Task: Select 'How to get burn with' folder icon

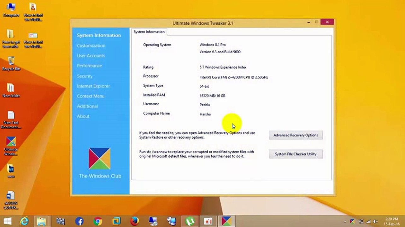Action: point(11,39)
